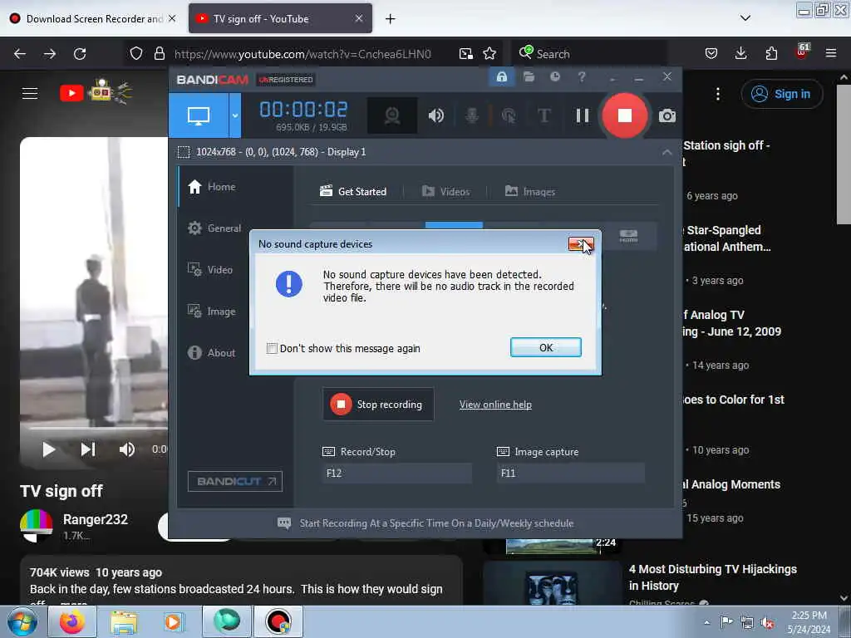Open YouTube hamburger guide menu
Viewport: 851px width, 638px height.
[x=30, y=93]
